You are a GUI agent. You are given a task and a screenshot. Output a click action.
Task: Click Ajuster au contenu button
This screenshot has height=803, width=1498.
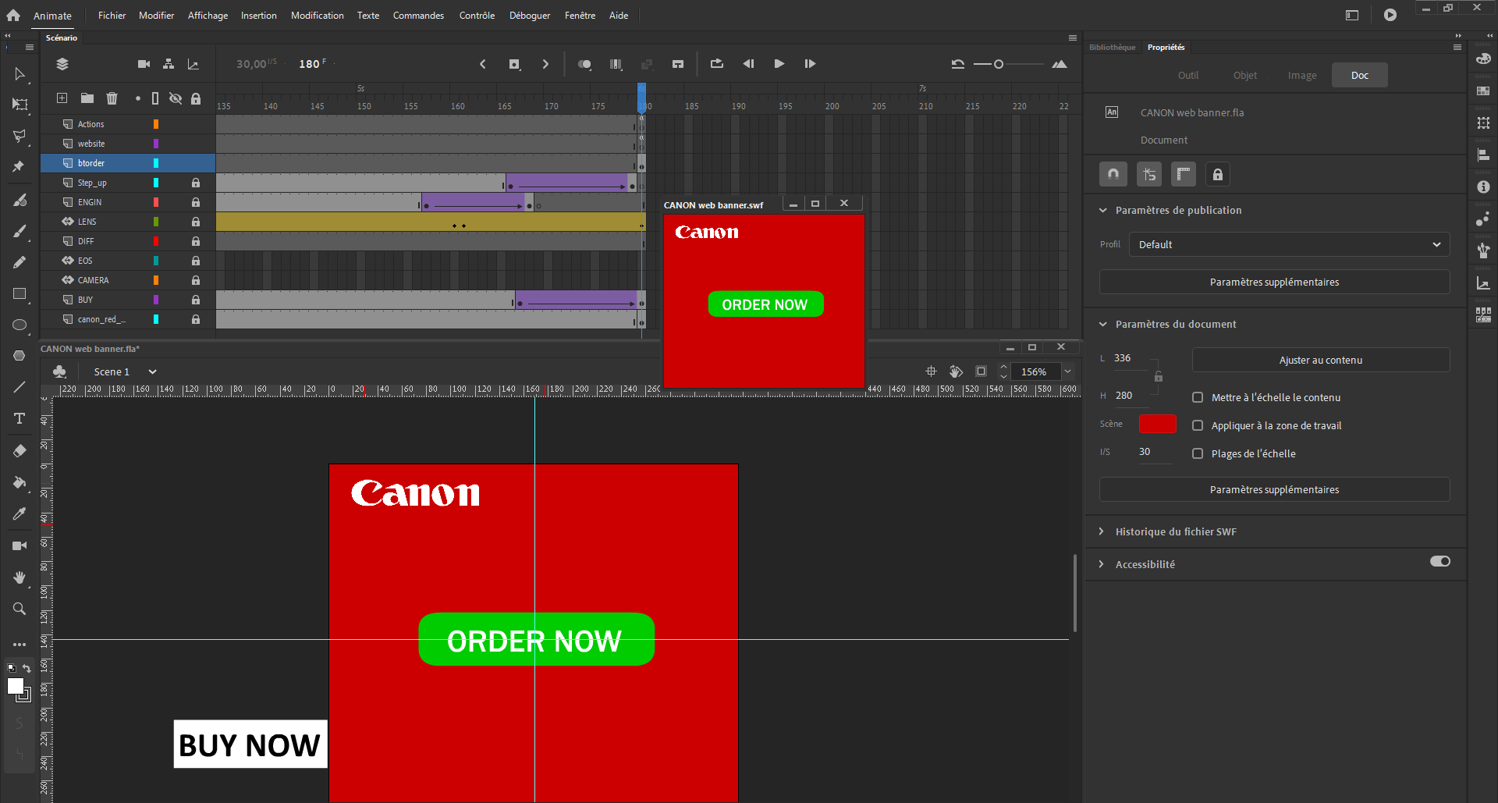(x=1321, y=360)
